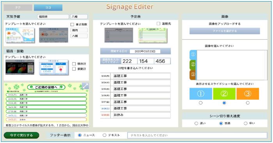
Task: Click the contact number field showing 222
Action: point(129,61)
